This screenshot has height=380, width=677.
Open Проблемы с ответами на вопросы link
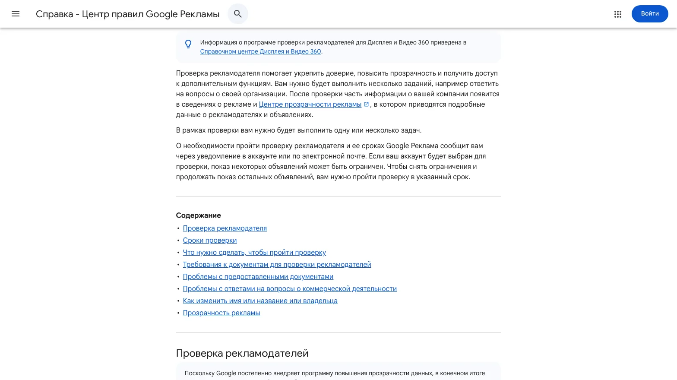(290, 289)
